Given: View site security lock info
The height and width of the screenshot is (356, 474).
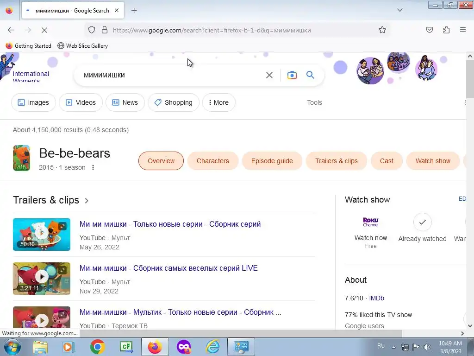Looking at the screenshot, I should [x=105, y=30].
